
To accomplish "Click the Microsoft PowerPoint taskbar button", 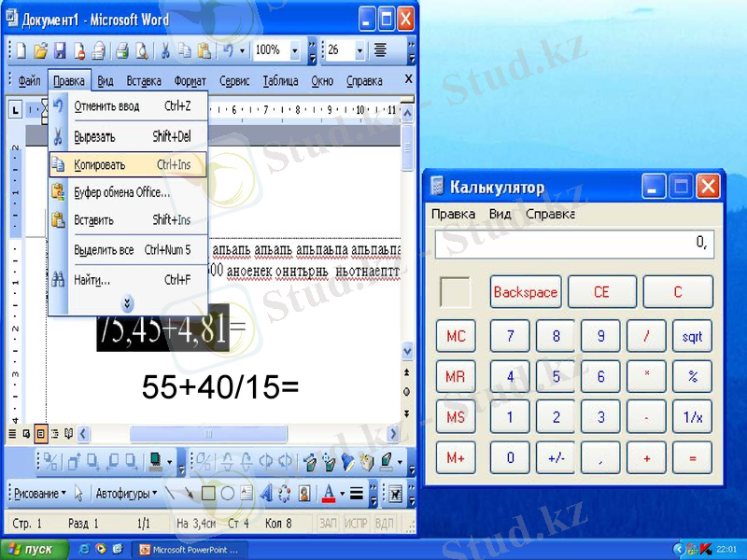I will (x=187, y=549).
